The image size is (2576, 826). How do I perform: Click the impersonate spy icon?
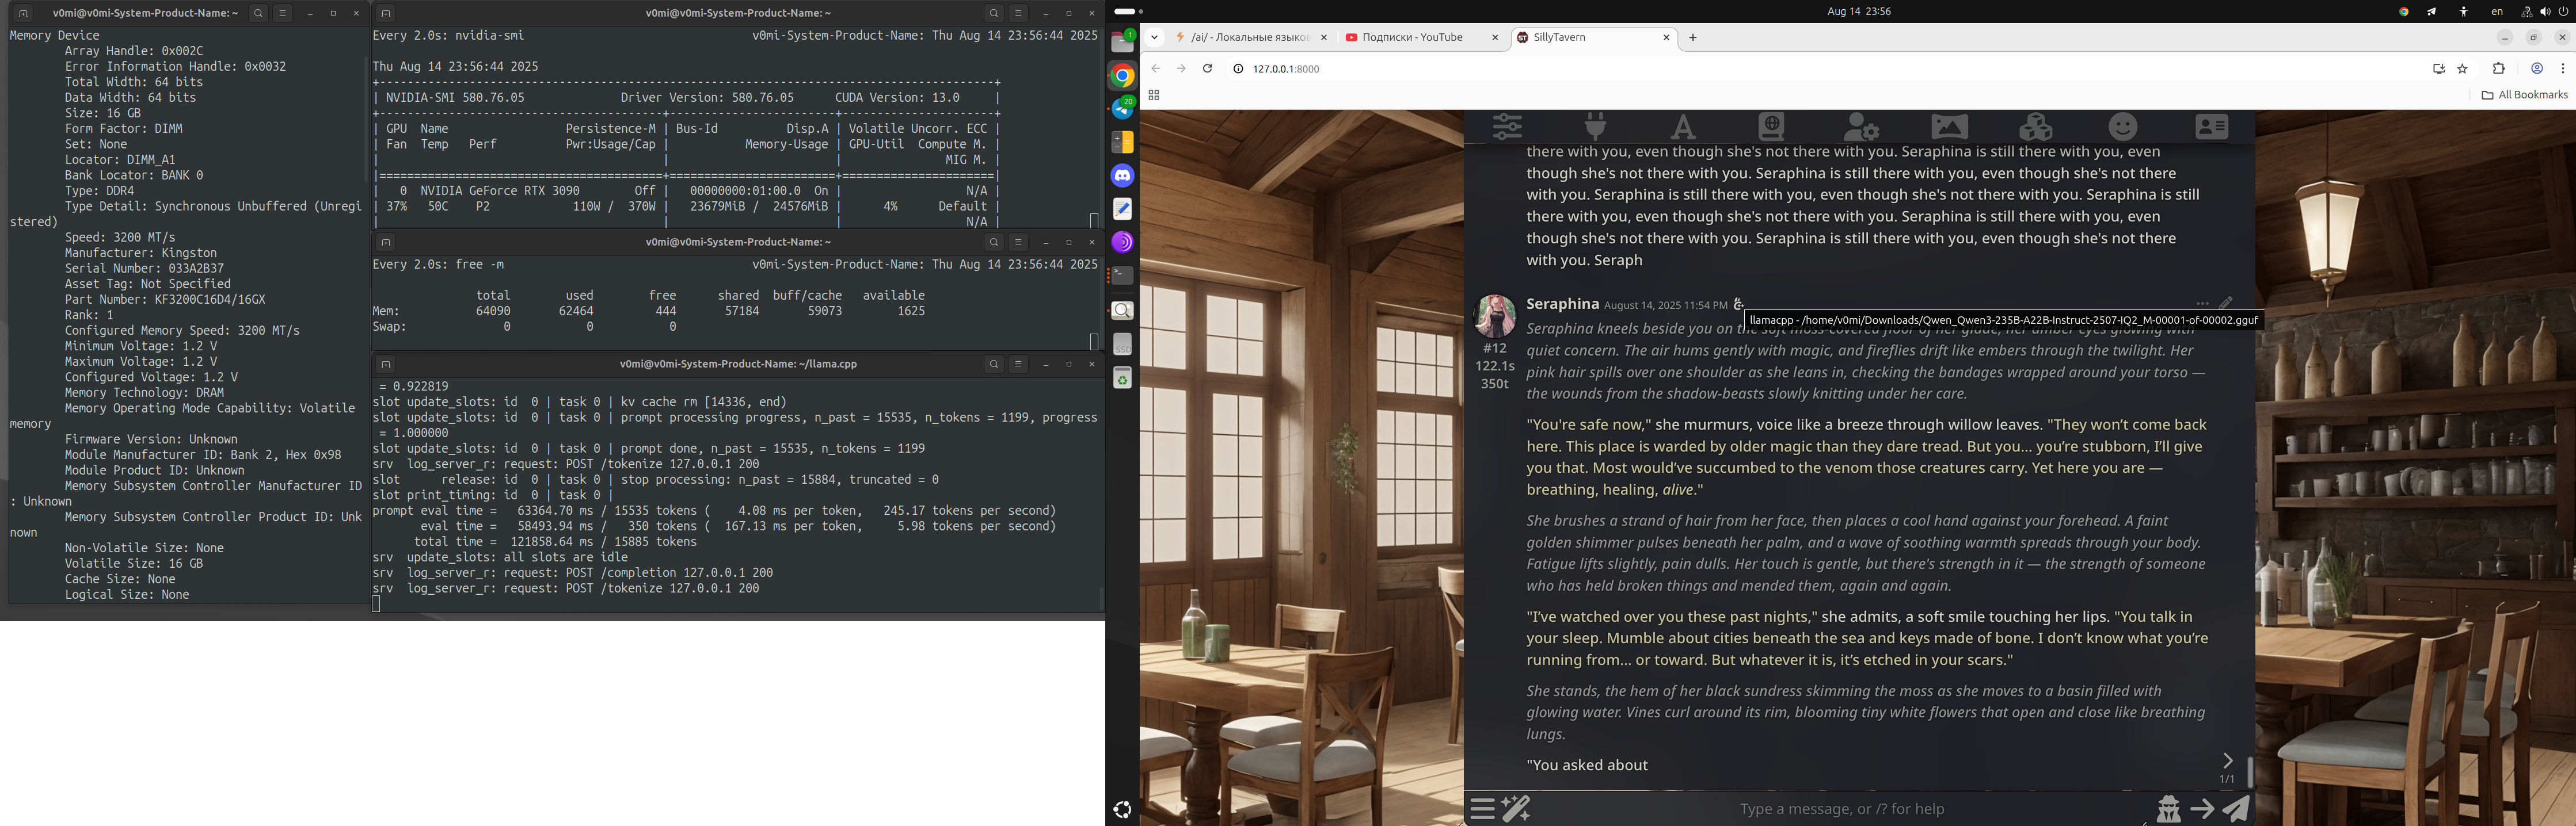(x=2168, y=808)
